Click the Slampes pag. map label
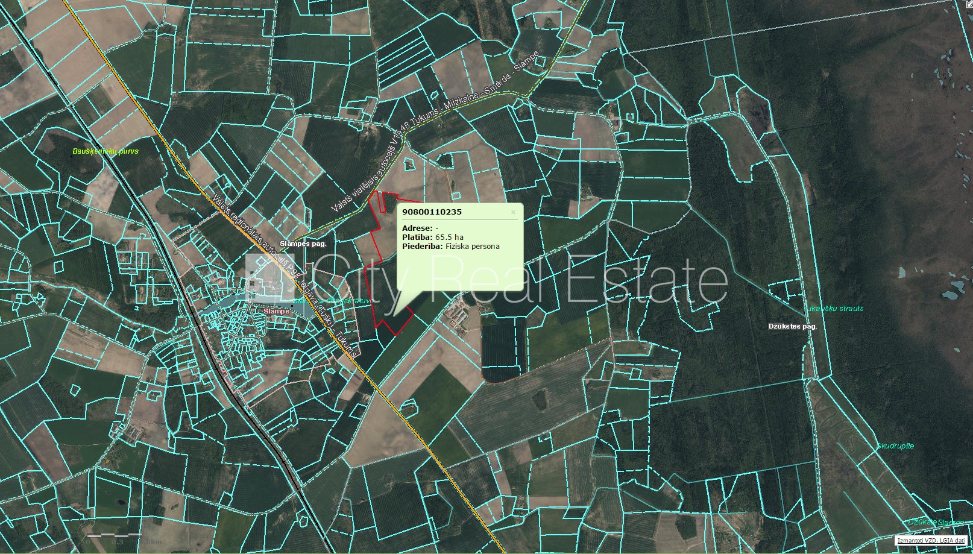The height and width of the screenshot is (554, 973). [x=303, y=244]
